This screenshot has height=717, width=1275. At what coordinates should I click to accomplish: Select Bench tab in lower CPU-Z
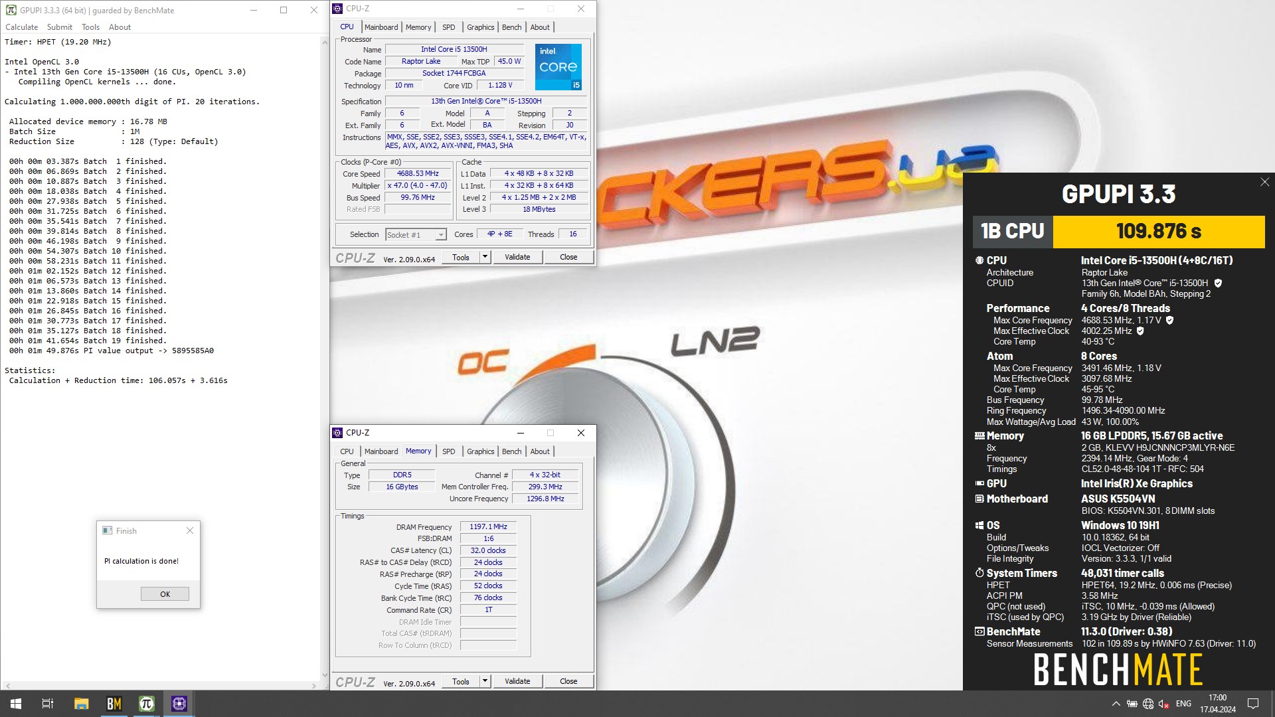[x=511, y=451]
